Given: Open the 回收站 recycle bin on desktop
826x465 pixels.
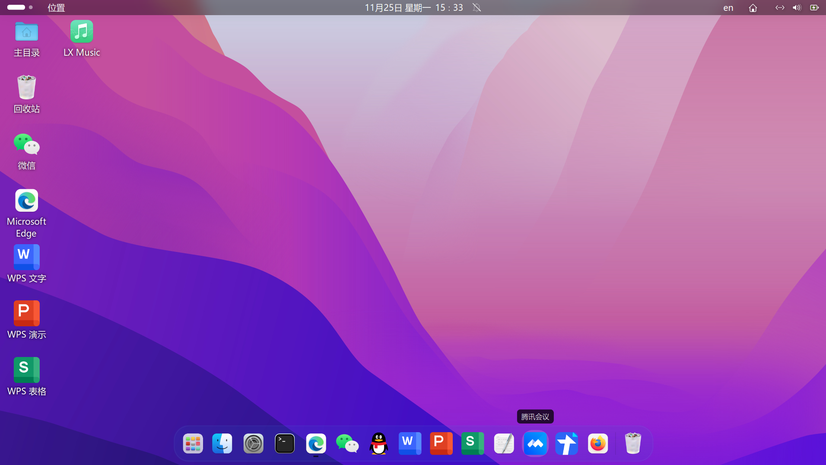Looking at the screenshot, I should (x=26, y=94).
